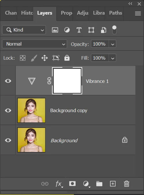144x195 pixels.
Task: Delete layer with trash icon
Action: coord(126,184)
